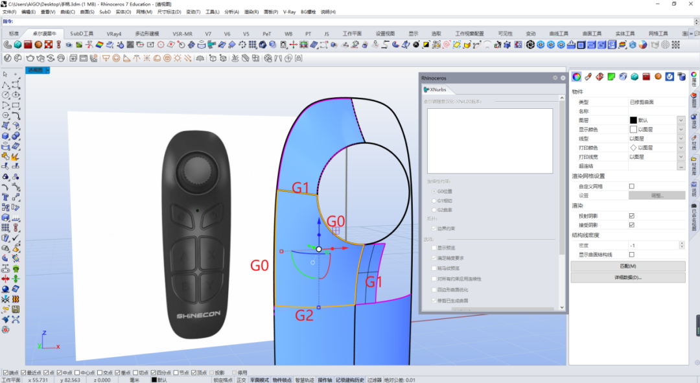Click the red book icon in properties panel
Screen dimensions: 700x383
click(646, 76)
